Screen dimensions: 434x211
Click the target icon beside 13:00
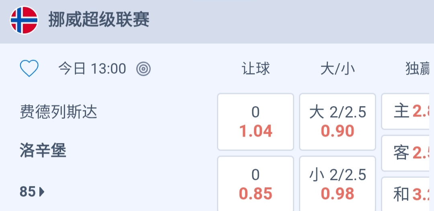(x=143, y=69)
